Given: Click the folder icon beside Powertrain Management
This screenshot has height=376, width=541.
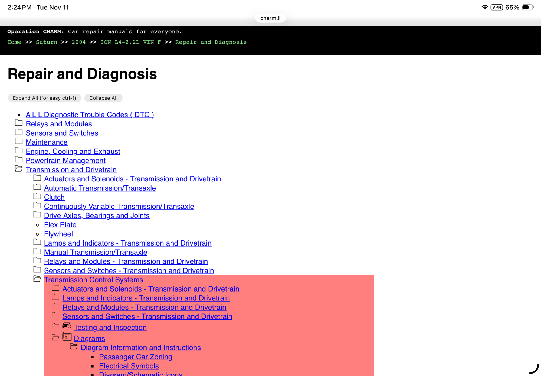Looking at the screenshot, I should [19, 160].
